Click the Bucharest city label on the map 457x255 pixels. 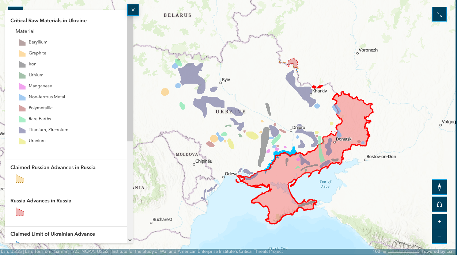coord(162,220)
